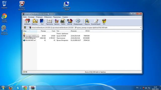Open the Команды menu
161x90 pixels.
[31, 17]
